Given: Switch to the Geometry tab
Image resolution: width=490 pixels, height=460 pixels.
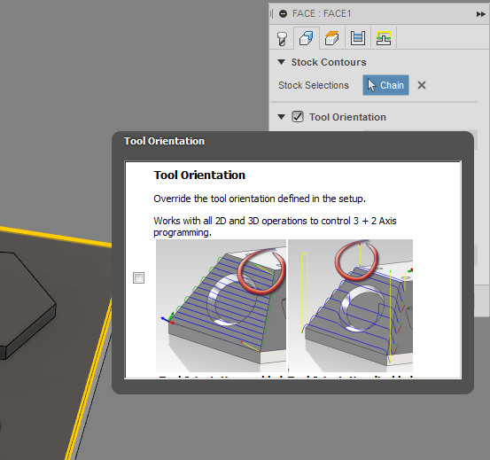Looking at the screenshot, I should pos(307,38).
